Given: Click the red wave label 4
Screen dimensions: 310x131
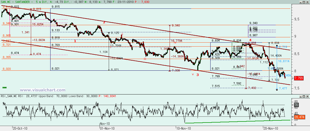Looking at the screenshot, I should coord(250,40).
